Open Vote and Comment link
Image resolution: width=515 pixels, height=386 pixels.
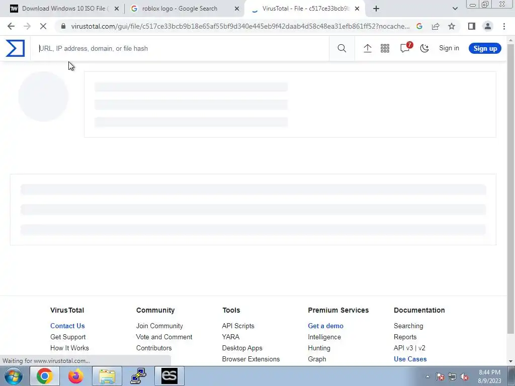(x=164, y=337)
